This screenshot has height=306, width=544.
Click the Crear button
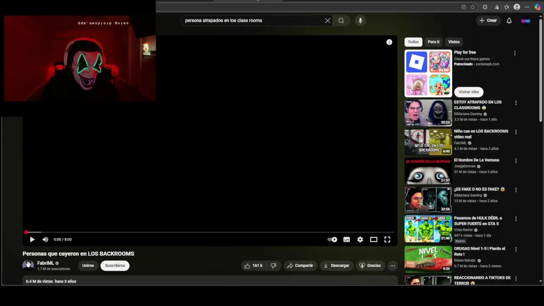pyautogui.click(x=488, y=20)
